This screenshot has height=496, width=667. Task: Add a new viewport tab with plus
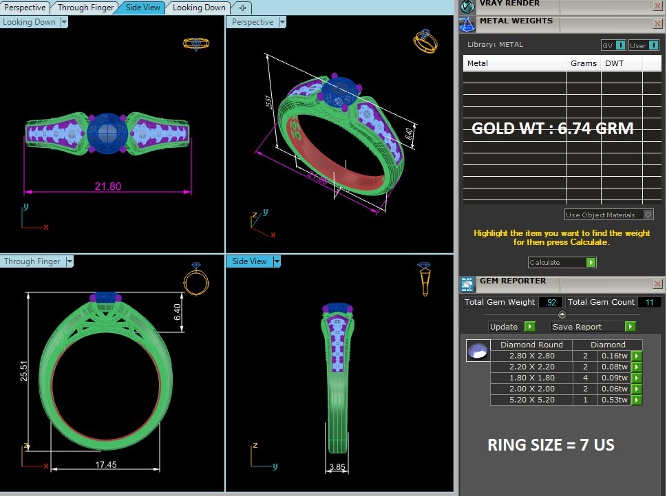[242, 8]
